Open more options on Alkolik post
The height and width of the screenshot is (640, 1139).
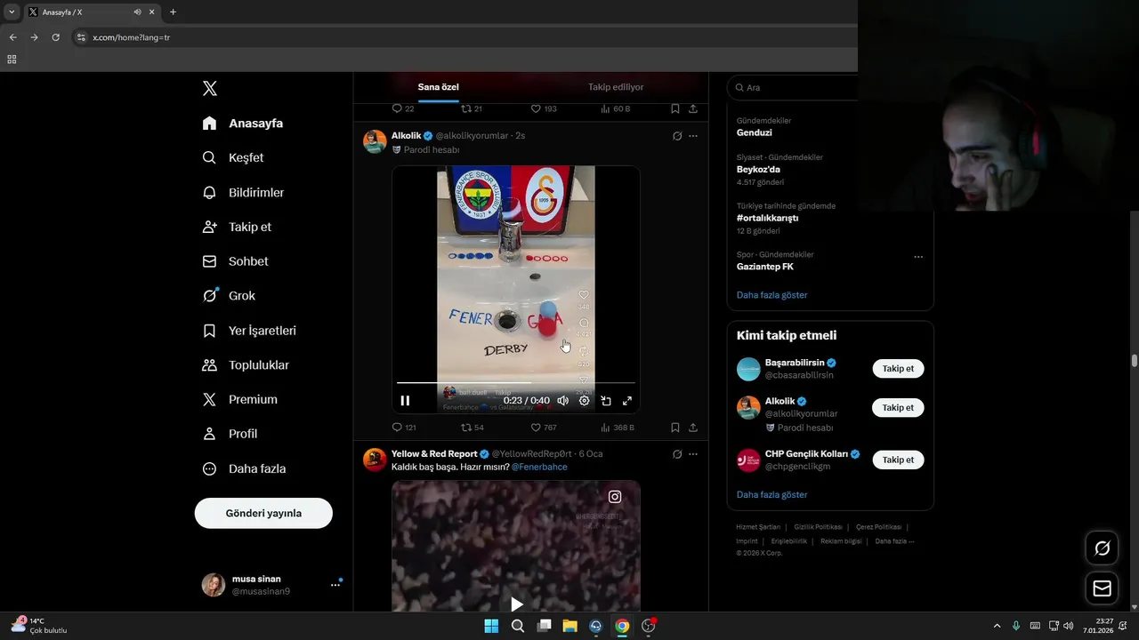(x=693, y=136)
